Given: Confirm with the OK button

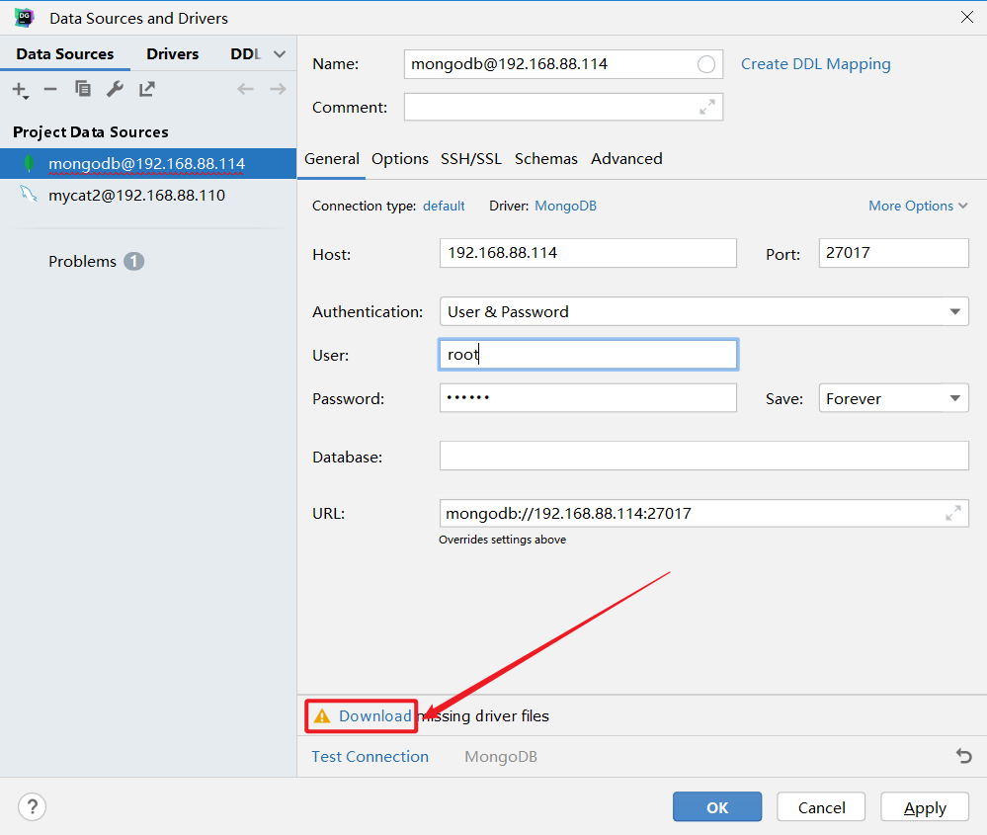Looking at the screenshot, I should pos(717,806).
